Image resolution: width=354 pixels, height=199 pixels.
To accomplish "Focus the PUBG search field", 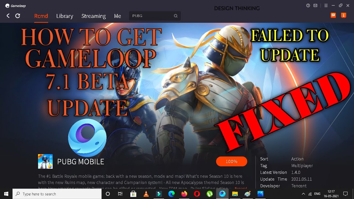I will point(155,16).
